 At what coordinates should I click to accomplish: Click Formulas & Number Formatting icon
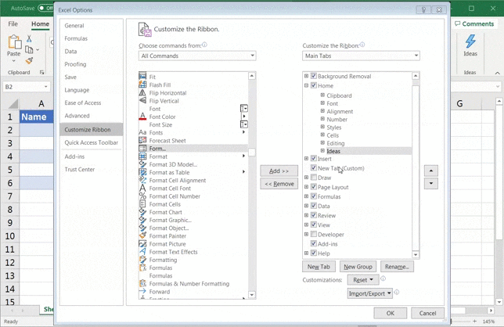click(142, 283)
